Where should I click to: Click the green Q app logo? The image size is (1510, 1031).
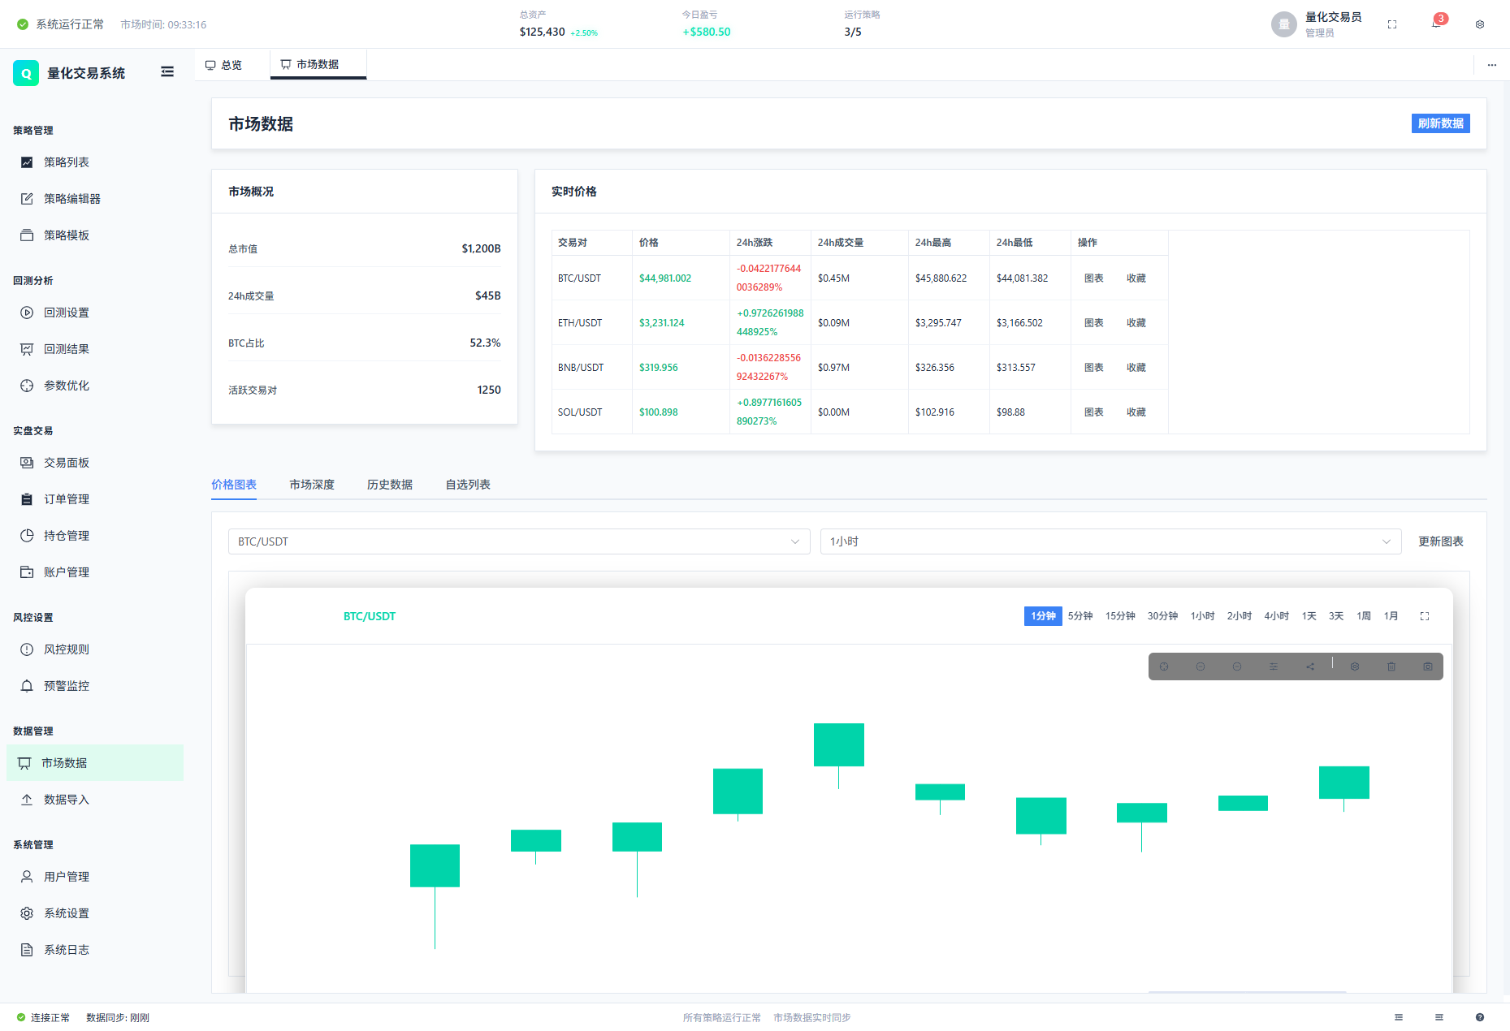coord(26,73)
